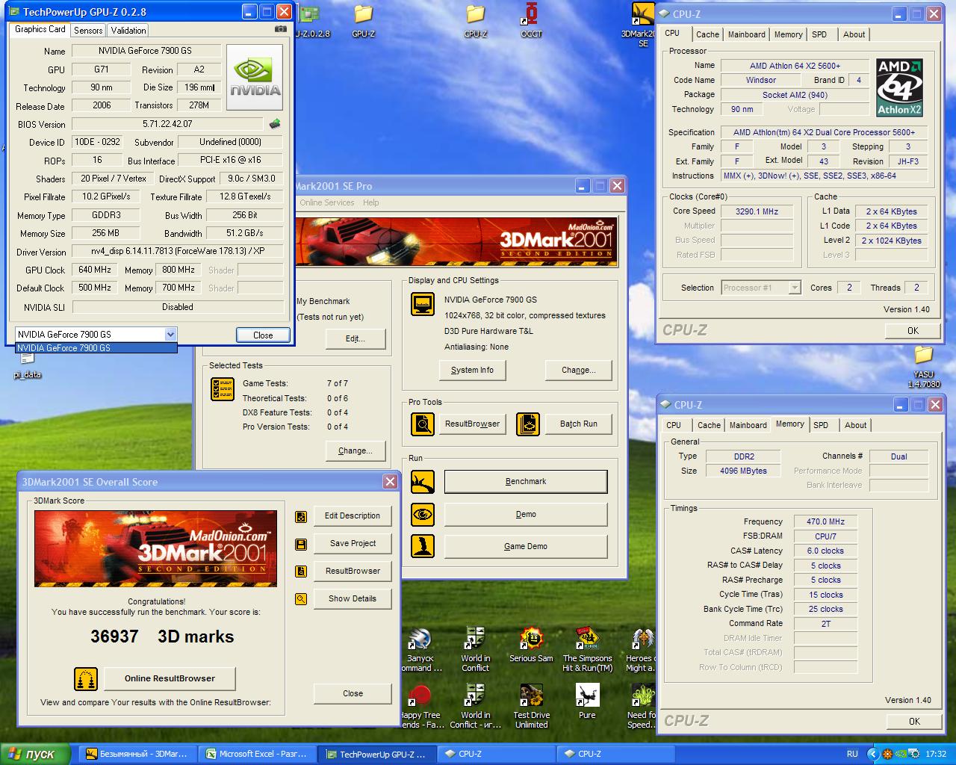
Task: Open the OCCT desktop shortcut
Action: point(532,21)
